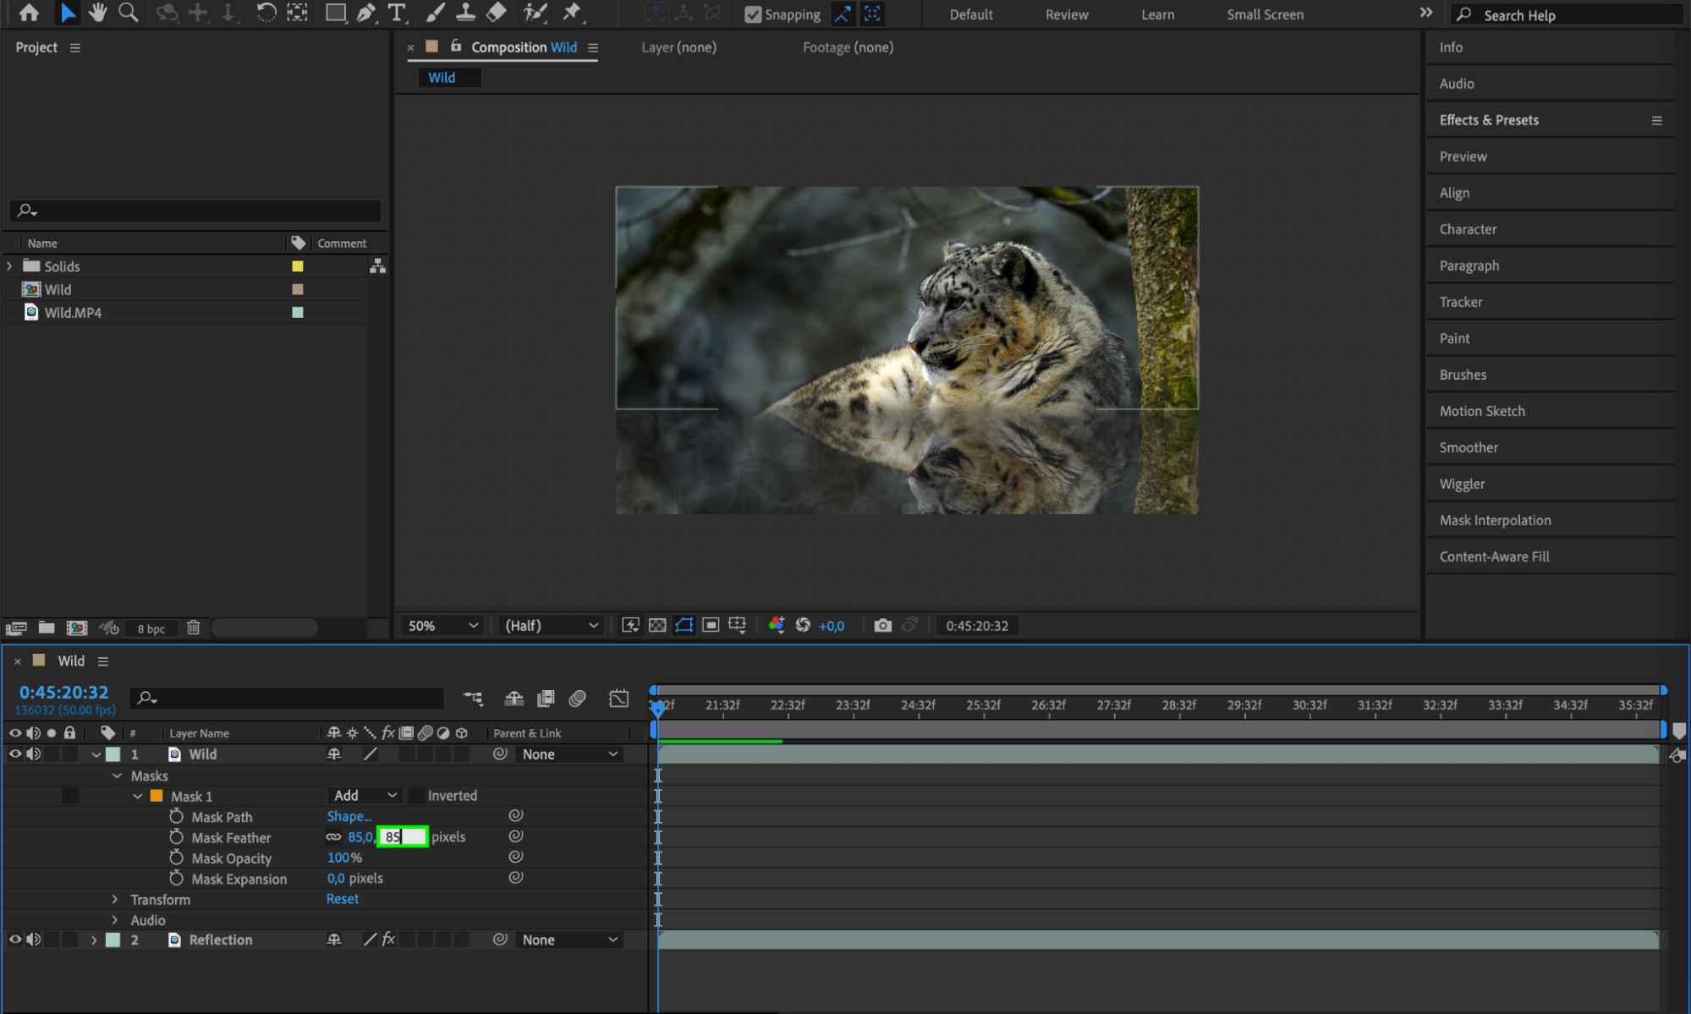Open the Effects & Presets panel
This screenshot has height=1014, width=1691.
pos(1489,120)
